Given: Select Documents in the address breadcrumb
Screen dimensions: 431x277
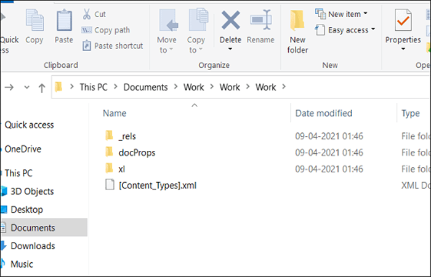Looking at the screenshot, I should click(145, 87).
